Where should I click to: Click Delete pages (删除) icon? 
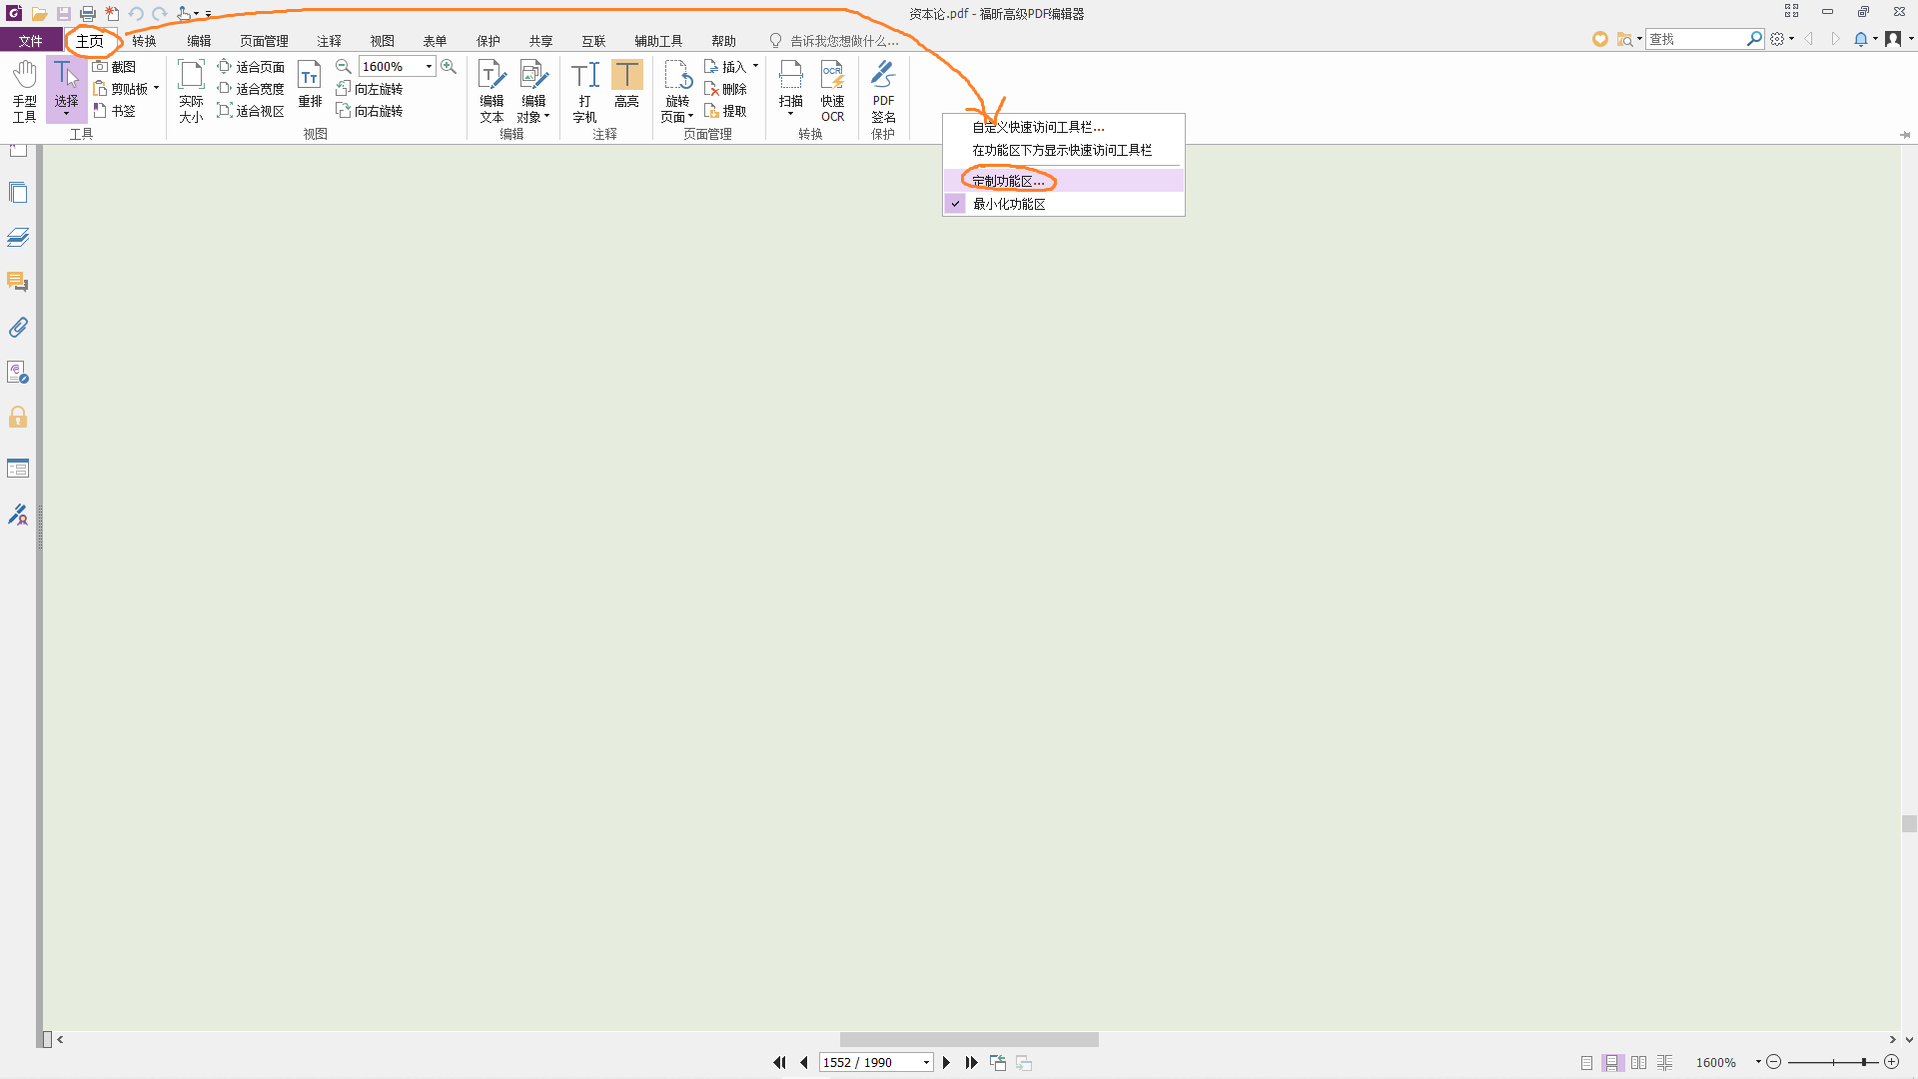[725, 89]
